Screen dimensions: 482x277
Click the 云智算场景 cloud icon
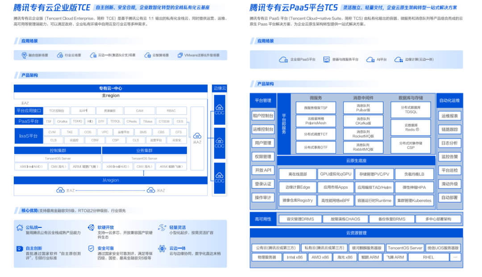148,55
